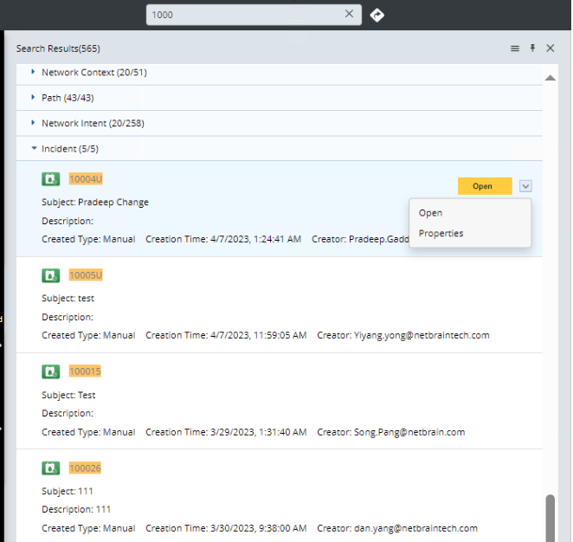Click the scrollbar up arrow

click(x=550, y=77)
